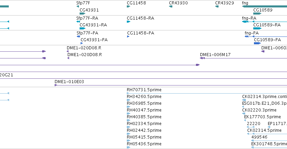The height and width of the screenshot is (149, 287).
Task: Click the DME1-006M17 BAC label
Action: coord(215,55)
